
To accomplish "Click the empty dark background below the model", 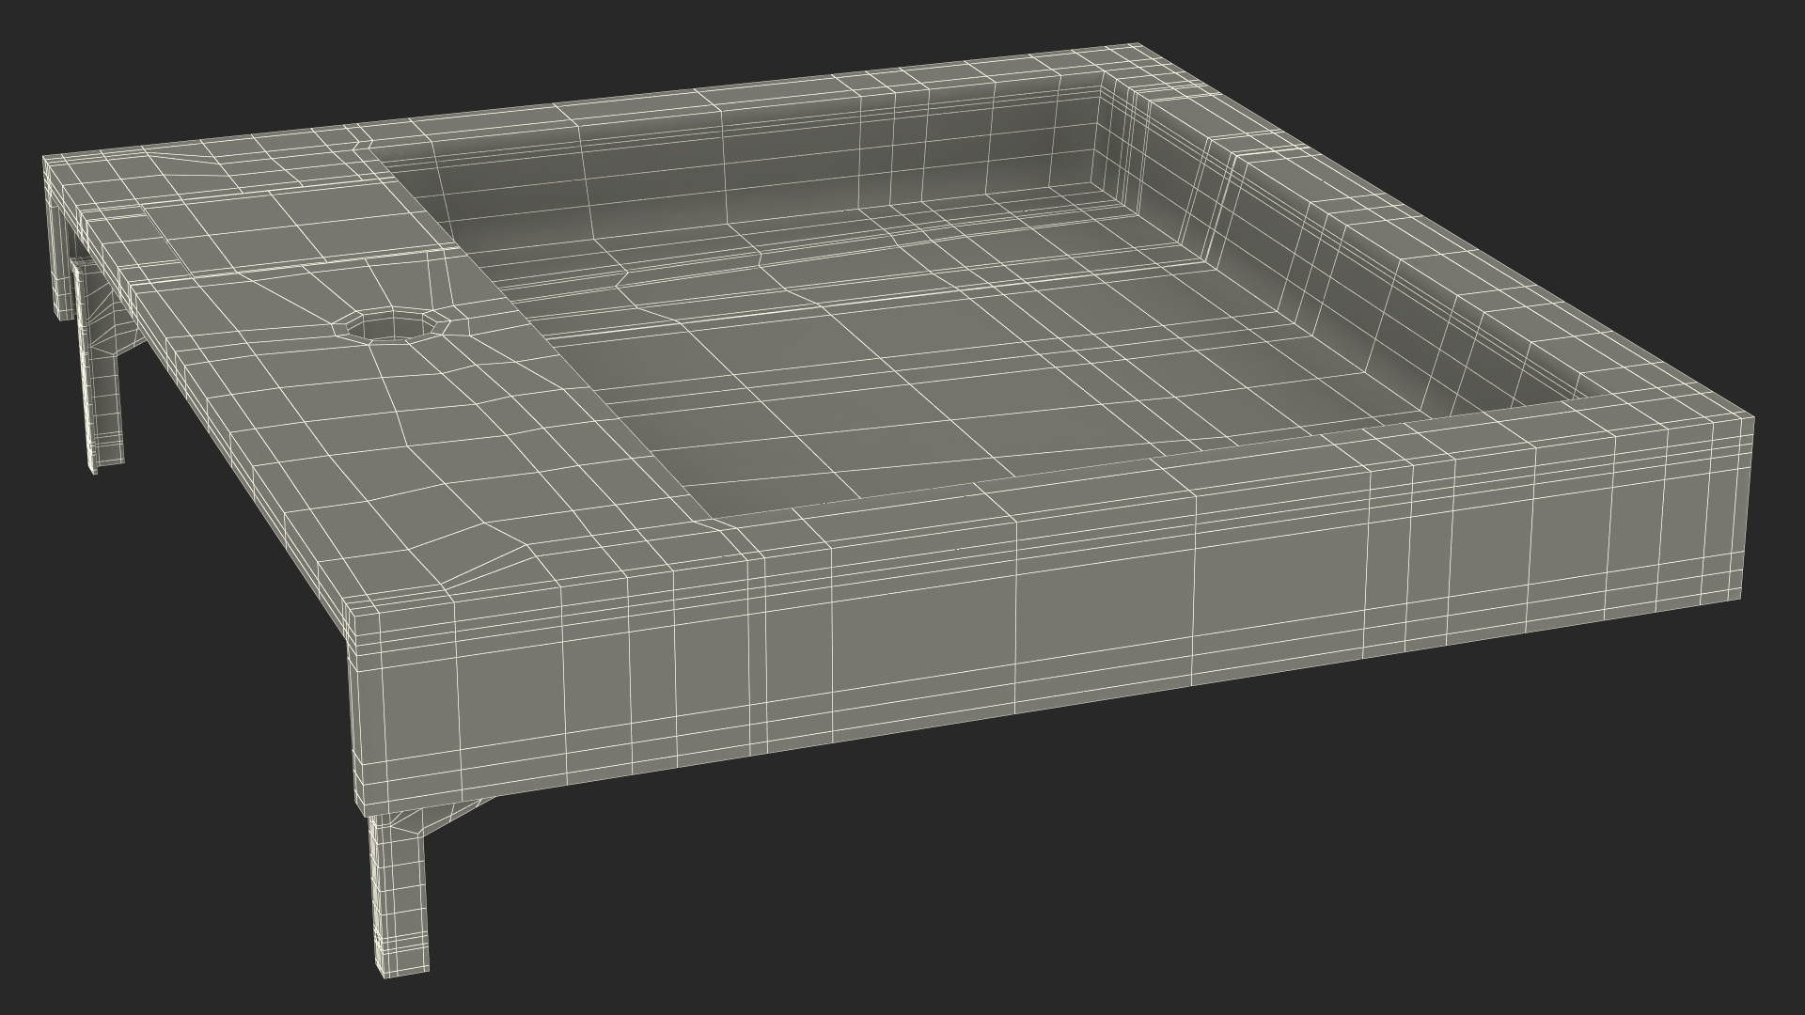I will coord(1128,893).
